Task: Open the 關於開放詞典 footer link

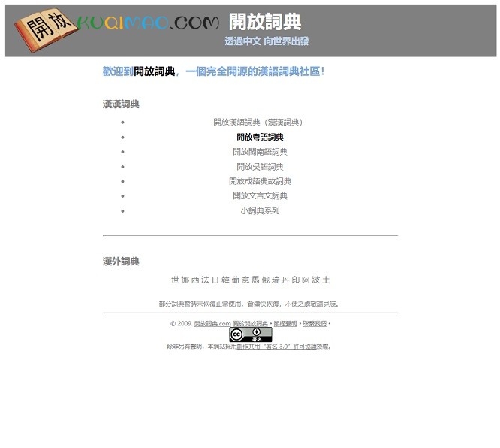Action: (x=250, y=324)
